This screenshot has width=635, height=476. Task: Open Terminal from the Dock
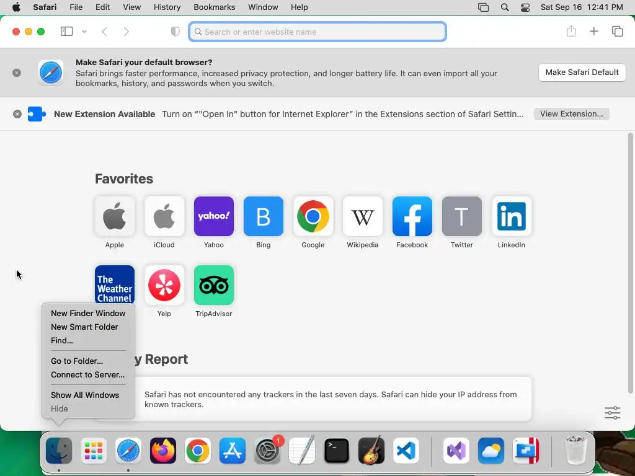tap(337, 450)
